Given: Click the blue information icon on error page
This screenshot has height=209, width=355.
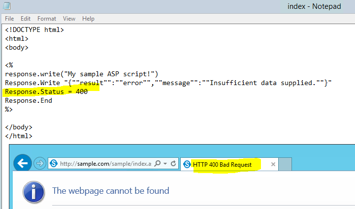Looking at the screenshot, I should point(34,192).
